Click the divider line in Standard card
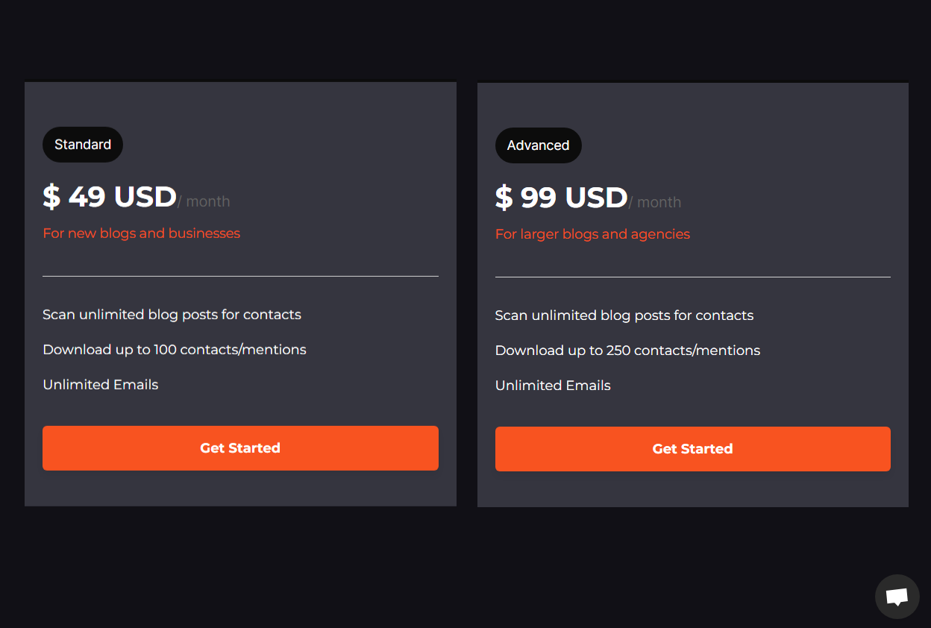The width and height of the screenshot is (931, 628). coord(240,276)
